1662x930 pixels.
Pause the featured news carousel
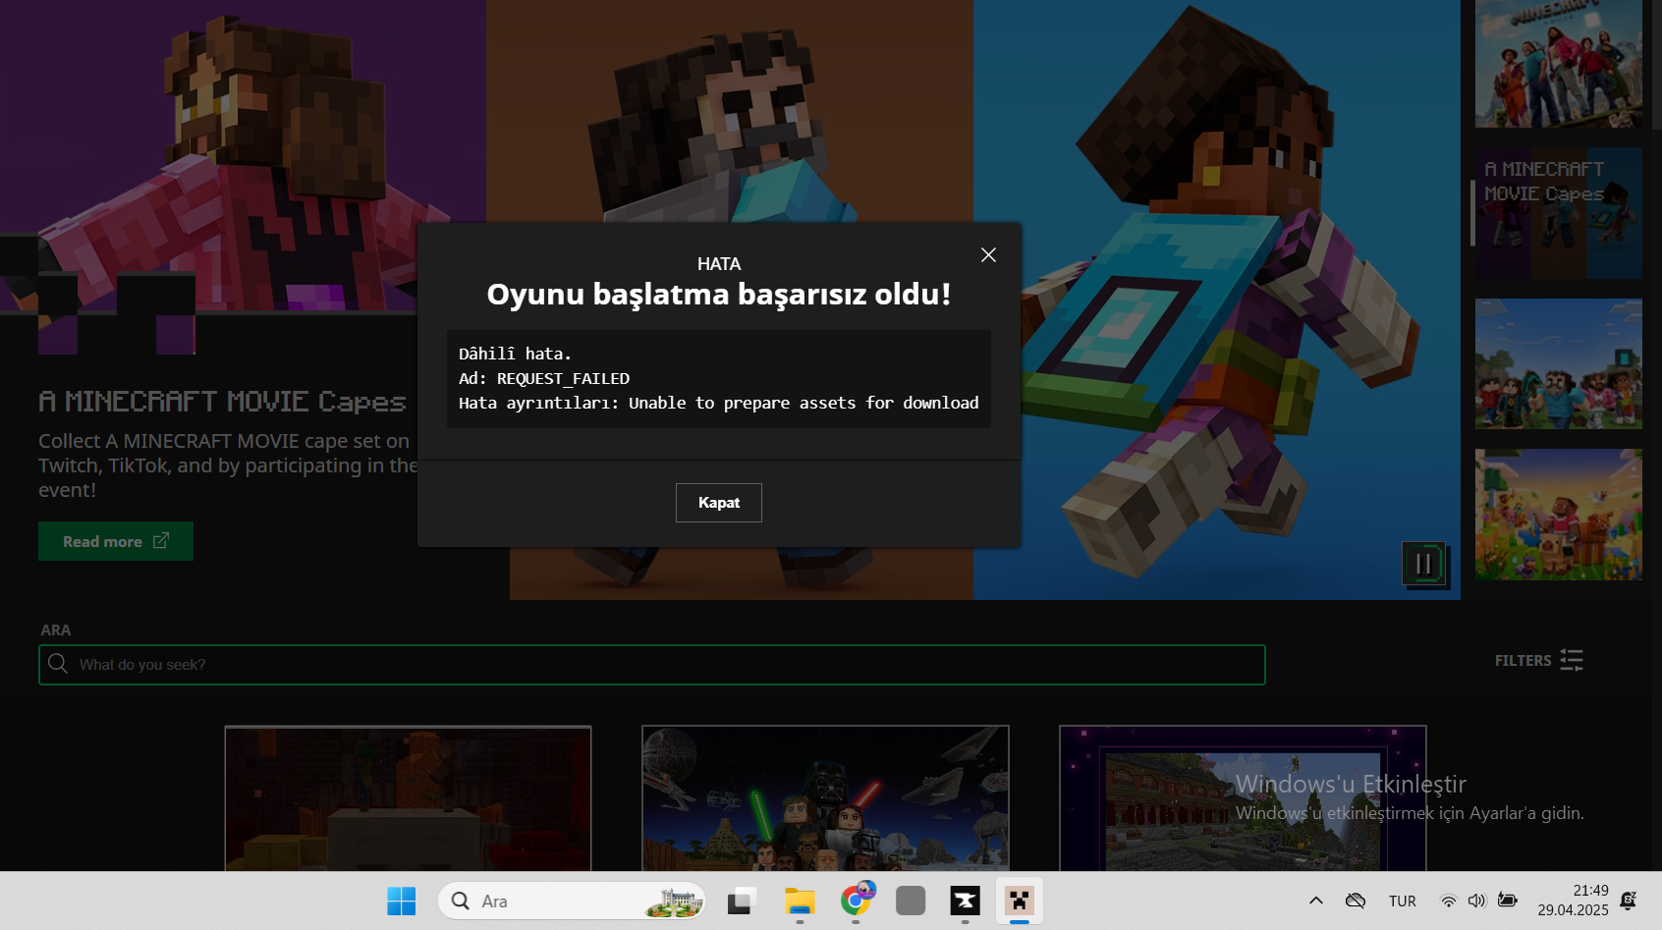pyautogui.click(x=1423, y=564)
